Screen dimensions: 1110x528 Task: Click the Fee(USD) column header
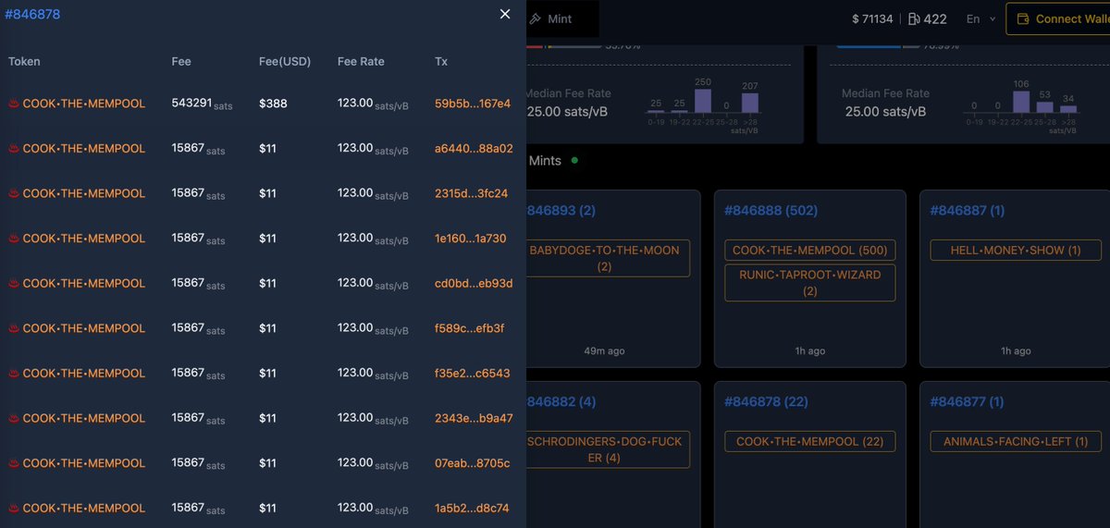(285, 61)
